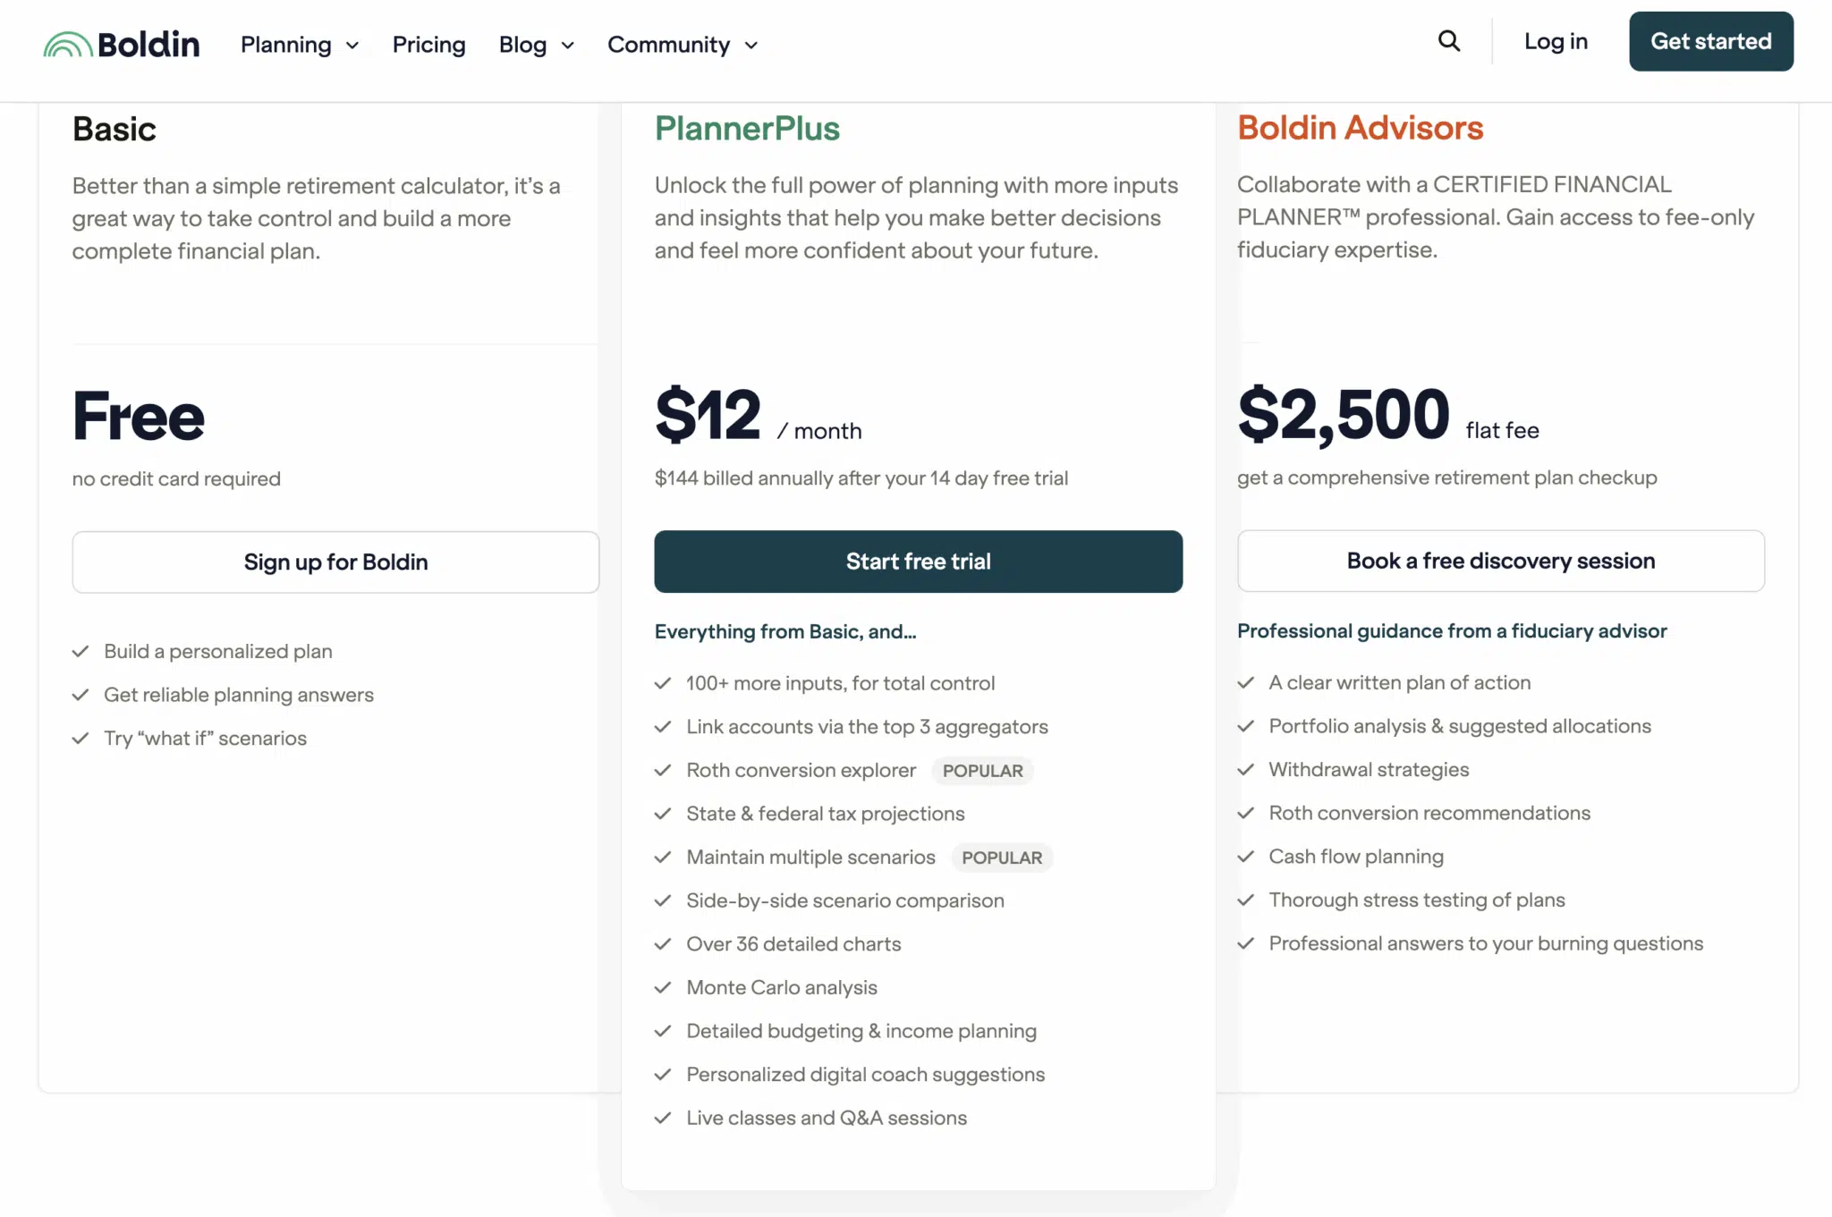The height and width of the screenshot is (1217, 1832).
Task: Click checkmark next to Roth conversion explorer
Action: pos(663,770)
